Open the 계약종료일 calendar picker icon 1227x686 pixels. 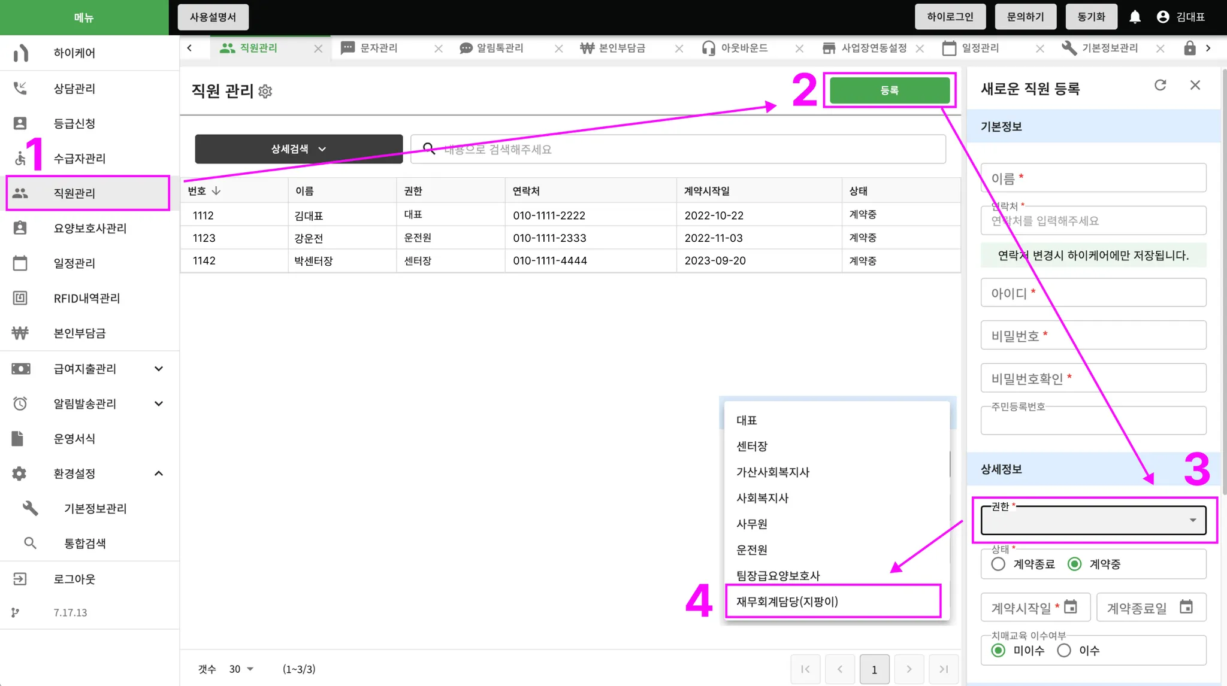1186,607
